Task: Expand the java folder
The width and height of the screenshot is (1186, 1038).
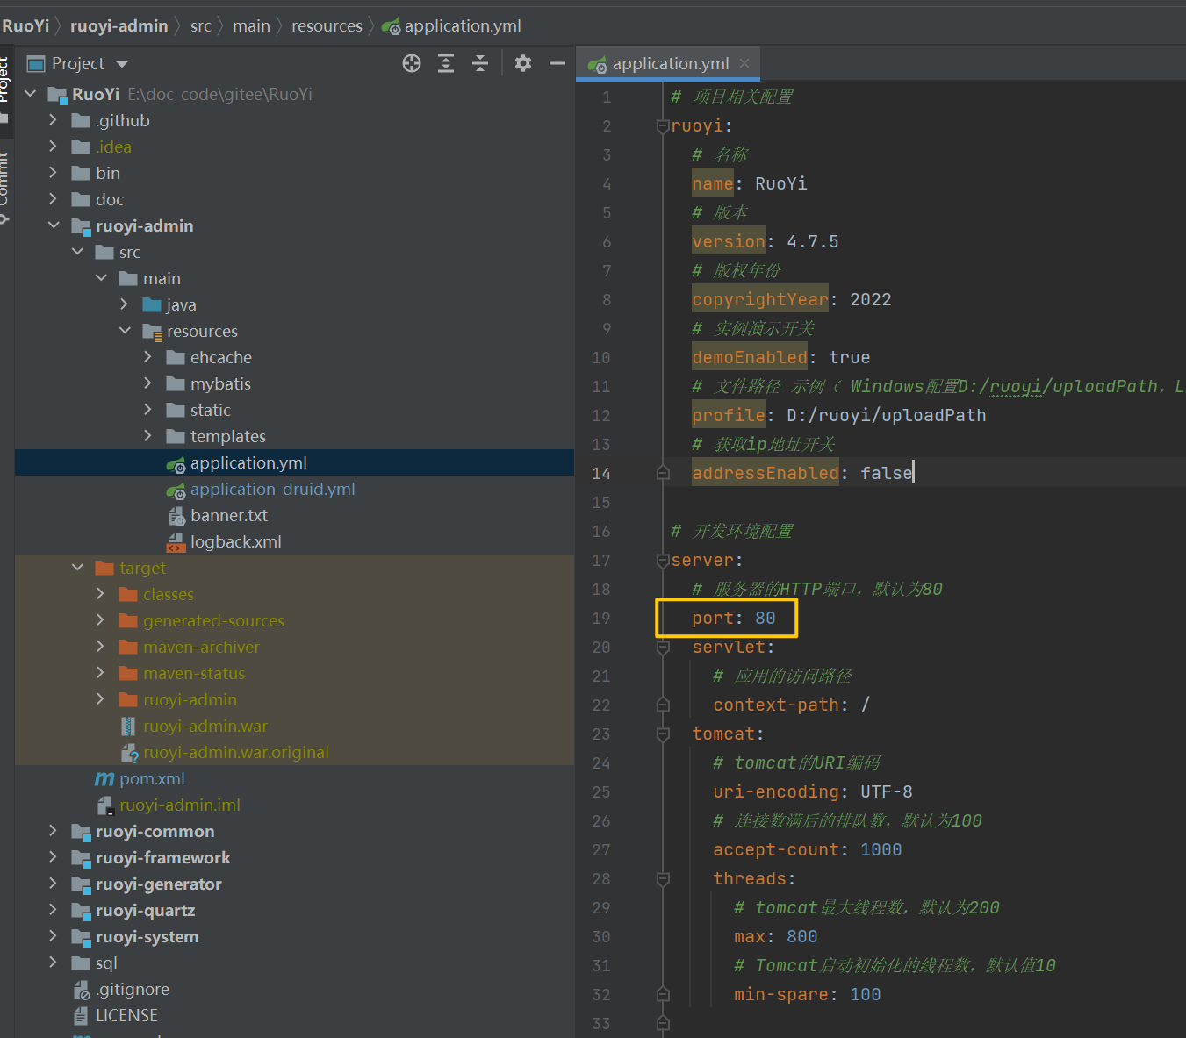Action: (x=125, y=304)
